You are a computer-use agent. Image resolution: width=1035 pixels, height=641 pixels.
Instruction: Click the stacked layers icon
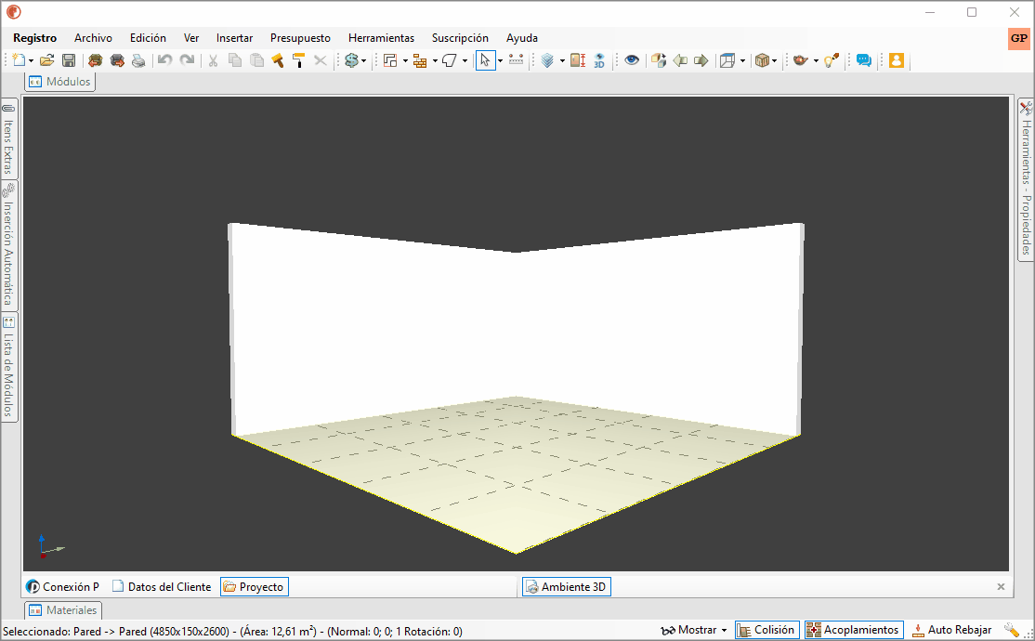pos(547,60)
